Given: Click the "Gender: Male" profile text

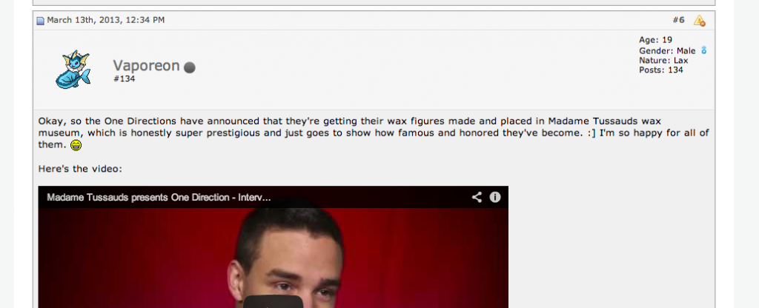Looking at the screenshot, I should [x=667, y=51].
